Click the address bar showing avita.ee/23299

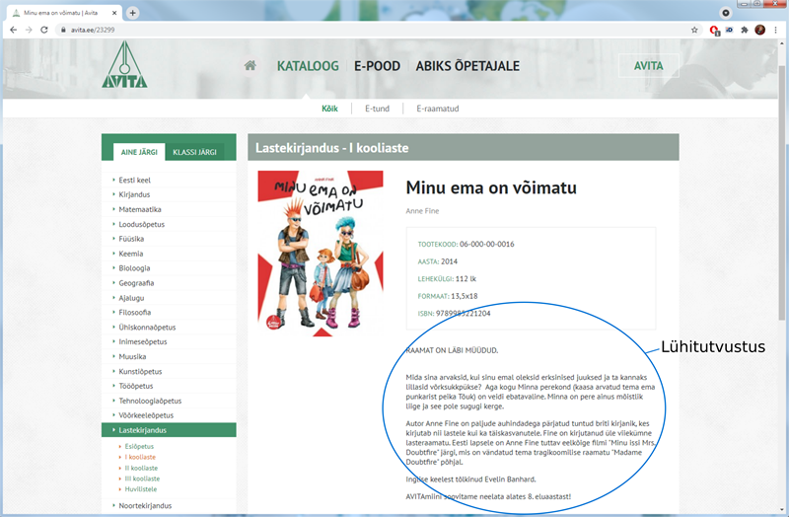[x=373, y=30]
